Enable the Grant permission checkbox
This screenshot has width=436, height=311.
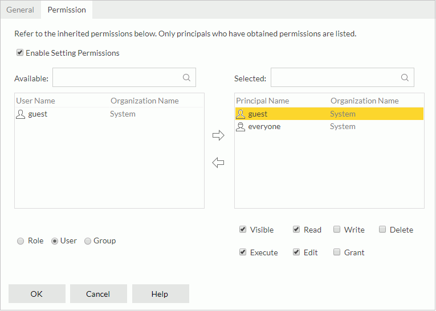click(337, 252)
